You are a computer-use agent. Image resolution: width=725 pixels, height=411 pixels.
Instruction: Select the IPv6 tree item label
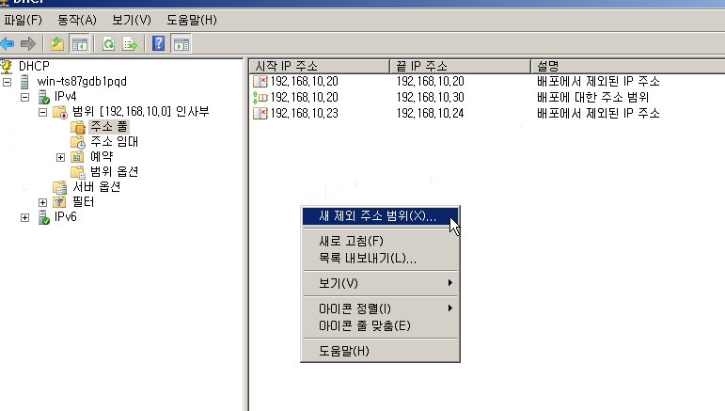click(x=66, y=217)
